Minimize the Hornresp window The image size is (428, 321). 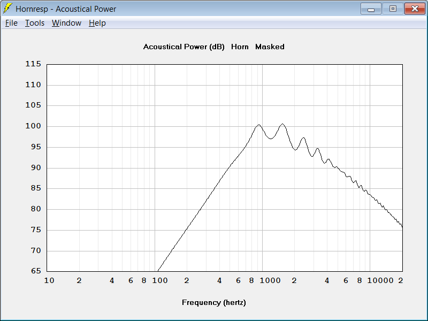click(x=371, y=9)
